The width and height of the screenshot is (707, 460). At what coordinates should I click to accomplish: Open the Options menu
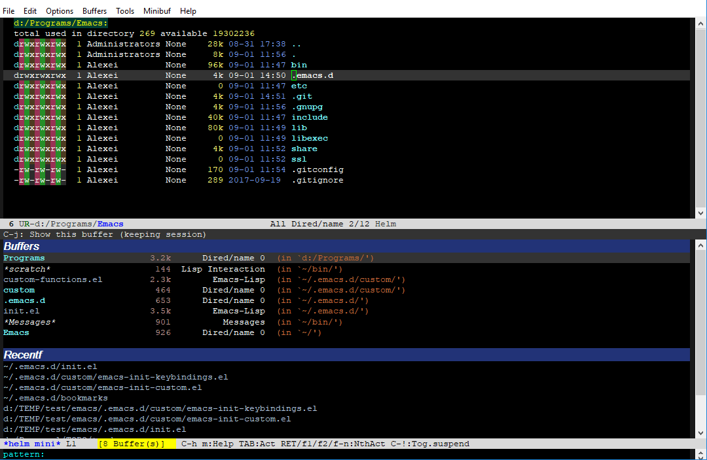point(60,11)
